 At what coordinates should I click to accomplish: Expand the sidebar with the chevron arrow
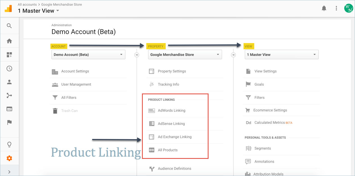click(x=9, y=172)
